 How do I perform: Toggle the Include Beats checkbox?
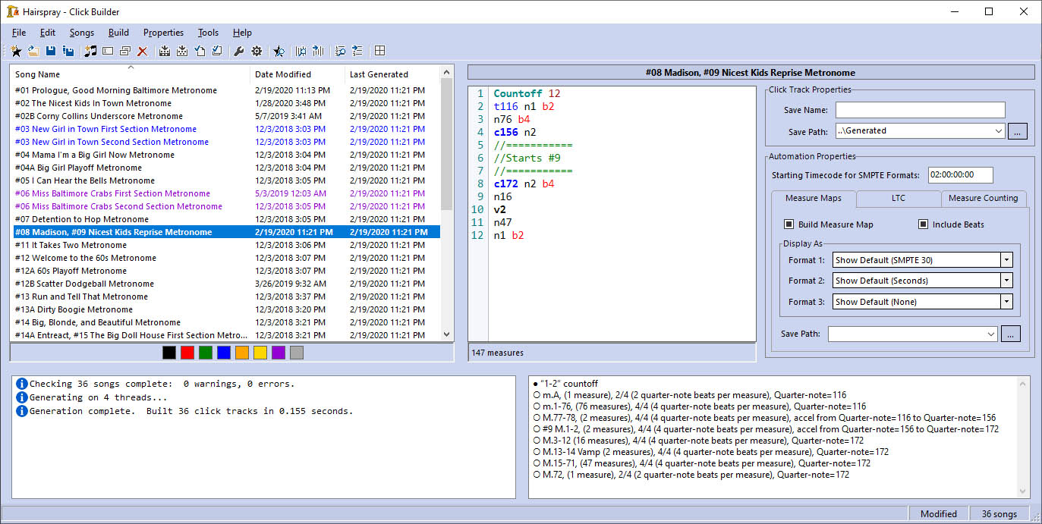(924, 224)
